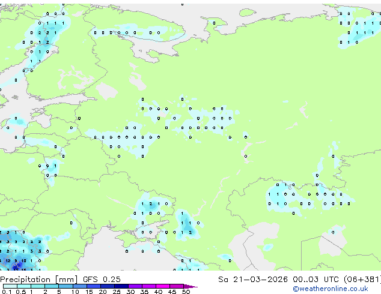Viewport: 381px width, 294px height.
Task: Click the '35' legend scale label
Action: pyautogui.click(x=144, y=292)
